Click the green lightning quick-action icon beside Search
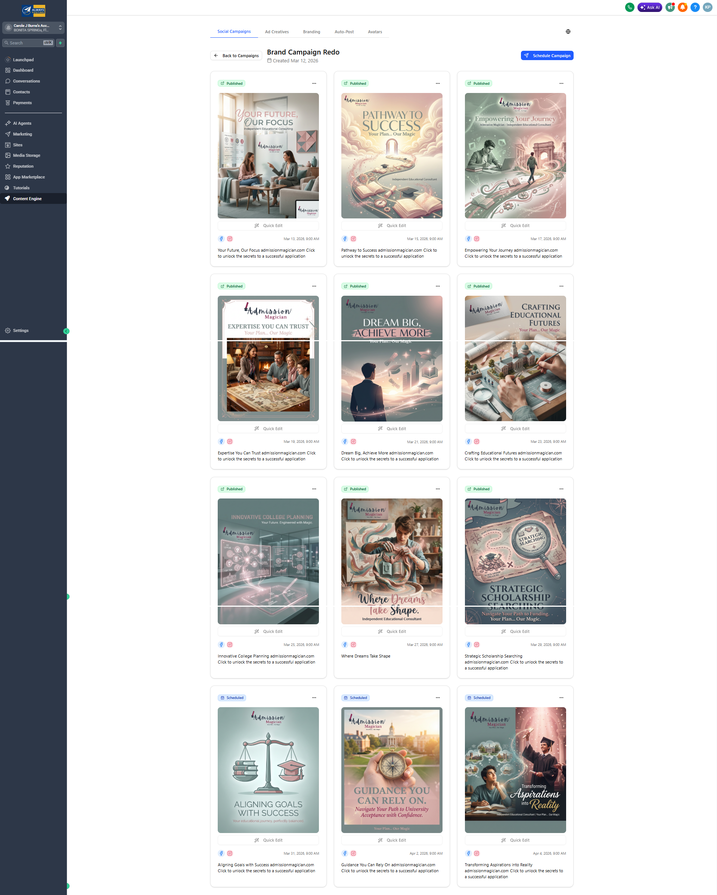This screenshot has width=717, height=895. pyautogui.click(x=60, y=43)
